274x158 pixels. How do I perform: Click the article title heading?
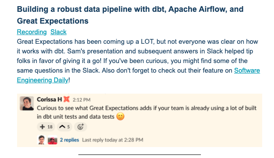click(x=130, y=15)
